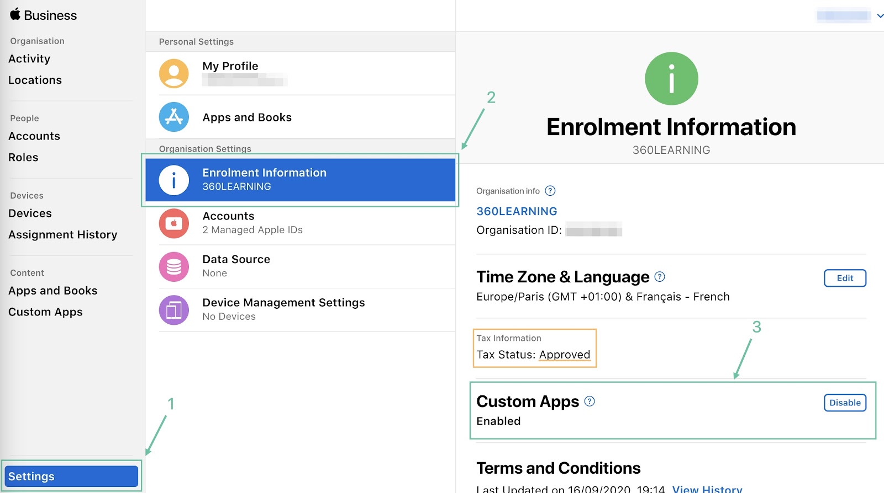Click the Organisation Settings section header
Screen dimensions: 884x493
(205, 149)
